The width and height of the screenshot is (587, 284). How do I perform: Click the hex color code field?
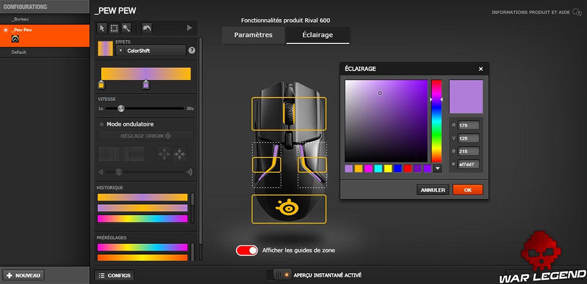pyautogui.click(x=469, y=164)
